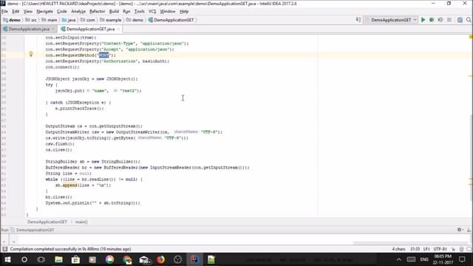Click the editor vertical scrollbar

coord(471,157)
